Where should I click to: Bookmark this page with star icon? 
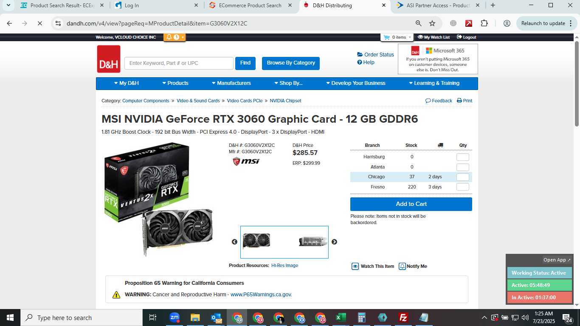coord(432,23)
